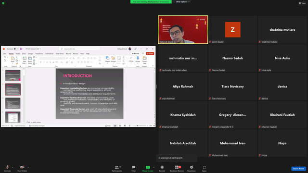Click the green Share Screen icon
The width and height of the screenshot is (308, 173).
(148, 167)
